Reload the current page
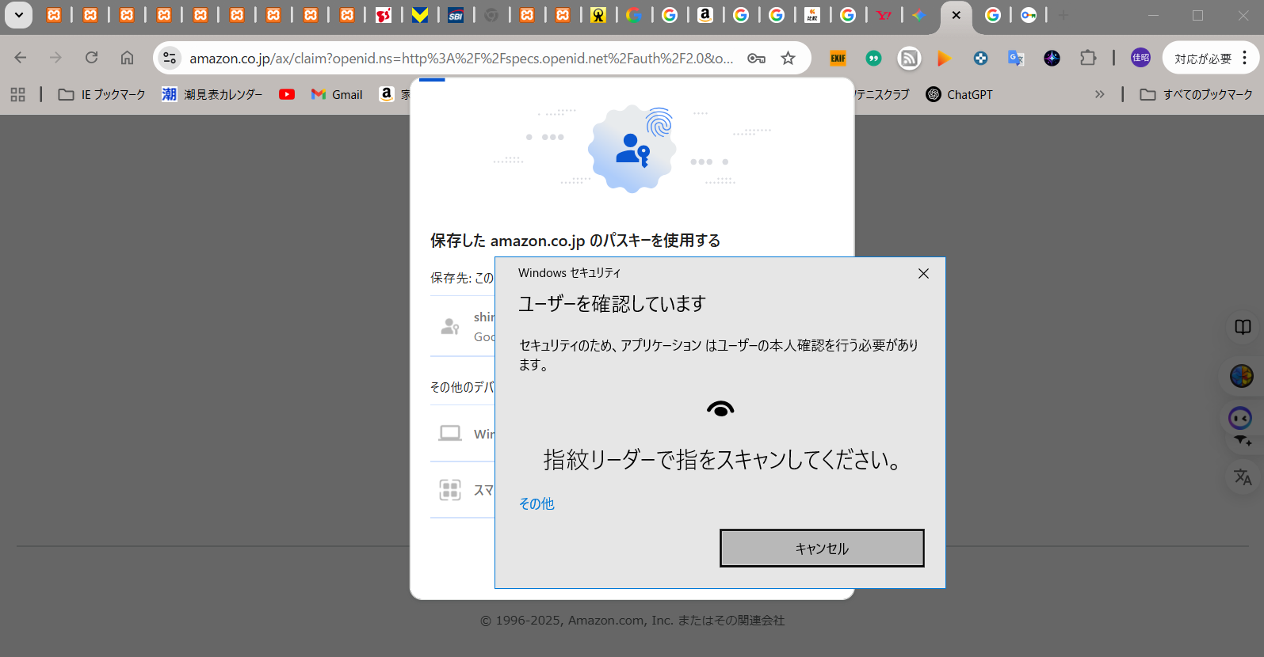Viewport: 1264px width, 657px height. pyautogui.click(x=92, y=58)
